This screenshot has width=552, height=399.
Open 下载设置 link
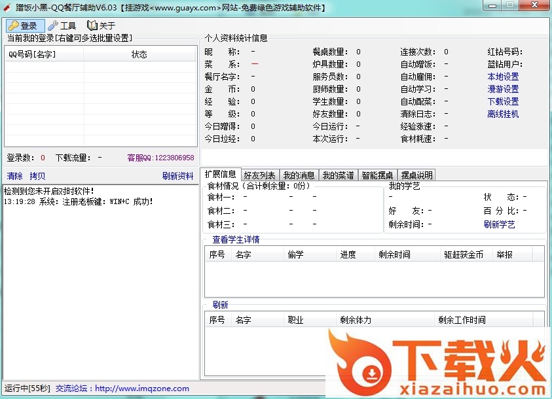[x=503, y=101]
